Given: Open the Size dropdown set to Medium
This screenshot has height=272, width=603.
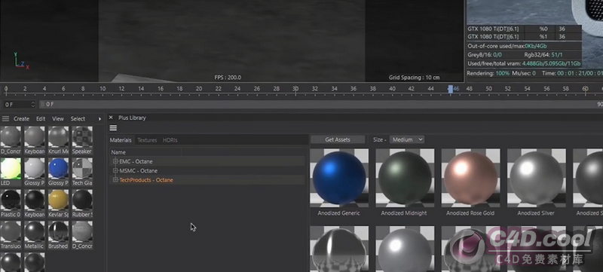Looking at the screenshot, I should point(407,139).
